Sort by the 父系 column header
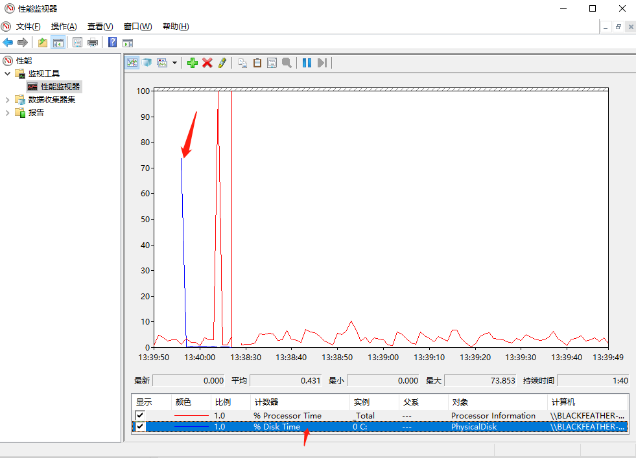Image resolution: width=636 pixels, height=458 pixels. (423, 402)
